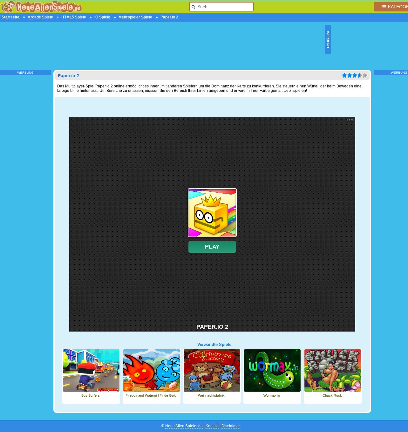
Task: Open Mehrspieler Spiele breadcrumb
Action: [x=135, y=17]
